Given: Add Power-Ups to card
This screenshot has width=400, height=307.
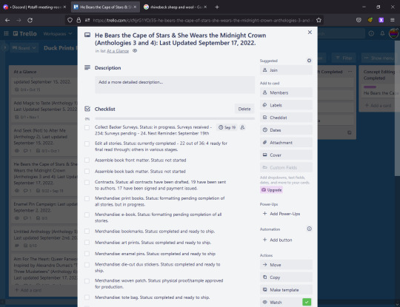Looking at the screenshot, I should point(286,214).
